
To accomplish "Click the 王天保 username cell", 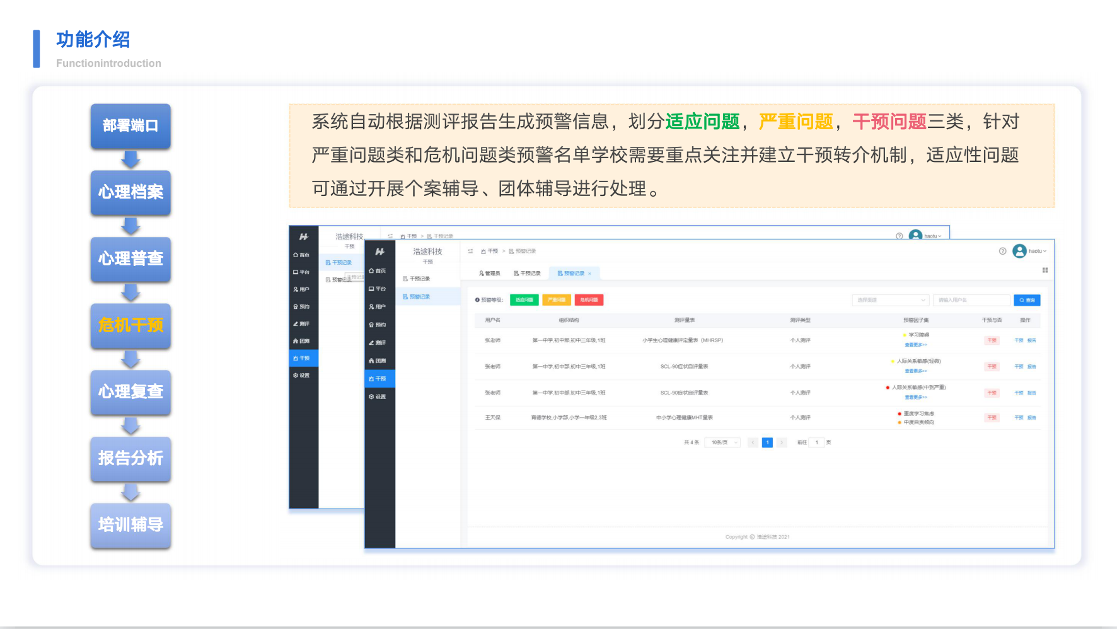I will click(x=492, y=418).
